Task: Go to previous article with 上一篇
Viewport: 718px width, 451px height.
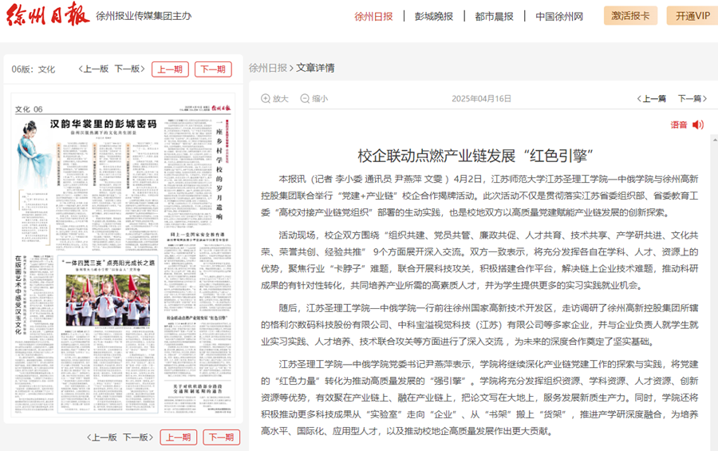Action: click(x=651, y=99)
